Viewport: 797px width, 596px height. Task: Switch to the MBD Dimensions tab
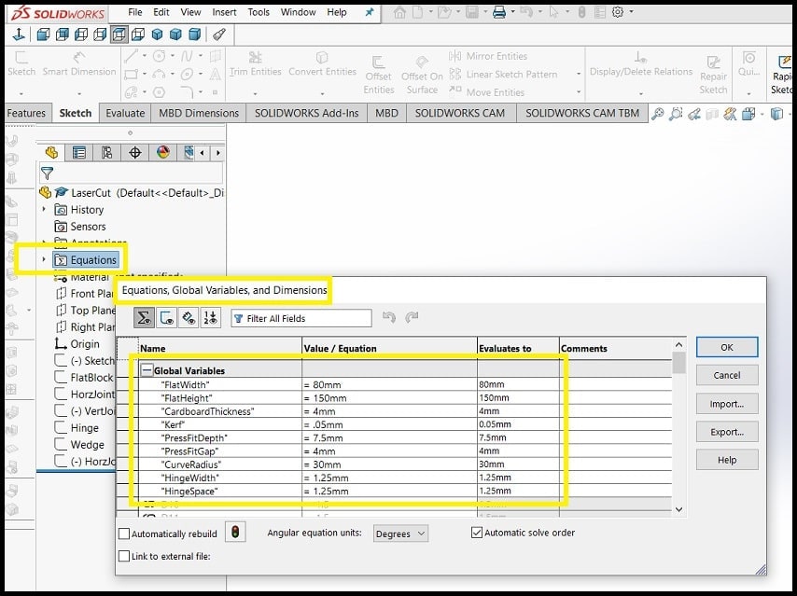(199, 113)
